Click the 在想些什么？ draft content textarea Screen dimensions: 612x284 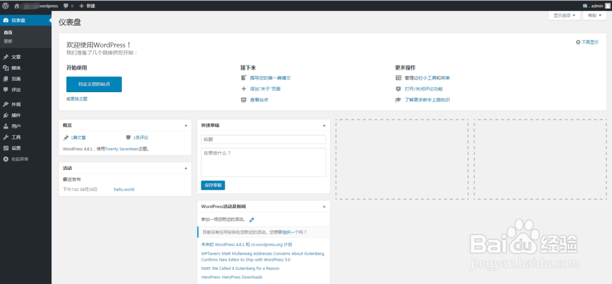tap(263, 162)
